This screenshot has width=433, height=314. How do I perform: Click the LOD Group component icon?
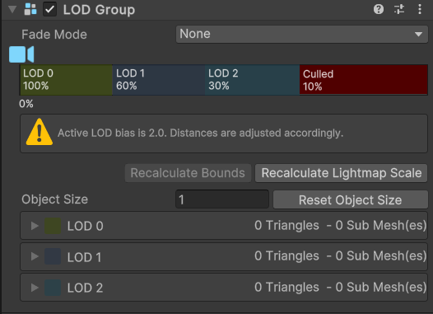click(x=30, y=9)
